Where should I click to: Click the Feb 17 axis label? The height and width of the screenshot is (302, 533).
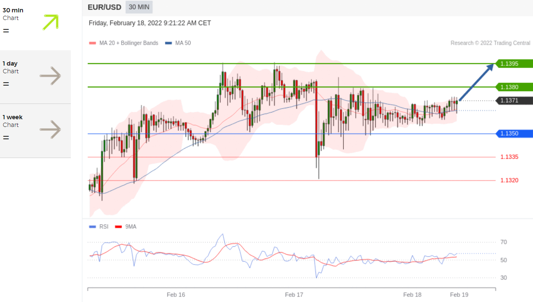click(294, 295)
